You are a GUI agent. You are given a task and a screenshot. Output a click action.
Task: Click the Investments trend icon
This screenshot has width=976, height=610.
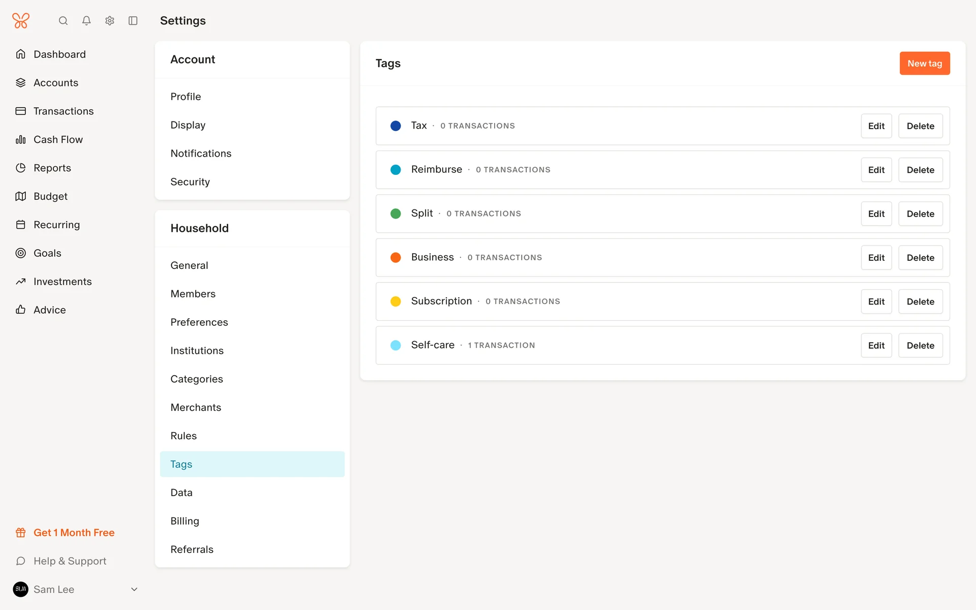tap(21, 282)
